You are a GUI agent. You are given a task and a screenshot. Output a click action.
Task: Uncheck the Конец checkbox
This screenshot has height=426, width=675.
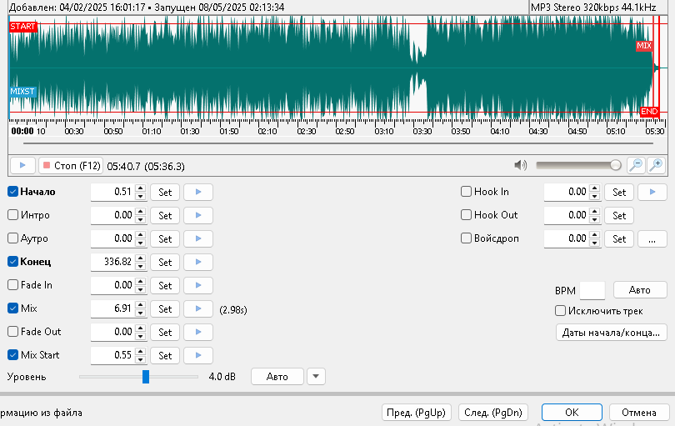click(12, 262)
